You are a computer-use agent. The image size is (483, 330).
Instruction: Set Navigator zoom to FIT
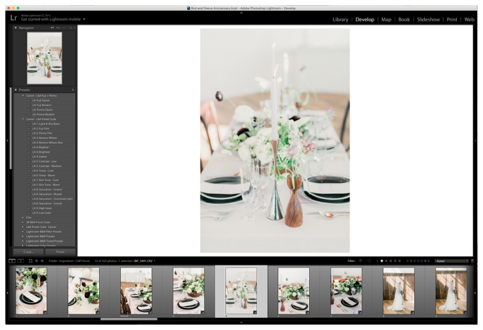53,28
